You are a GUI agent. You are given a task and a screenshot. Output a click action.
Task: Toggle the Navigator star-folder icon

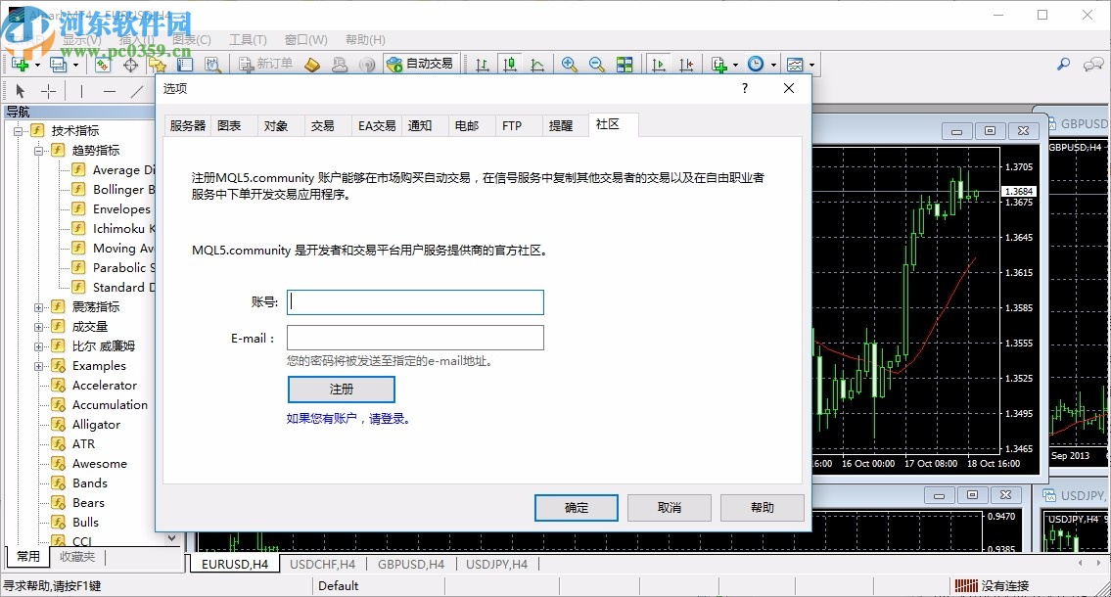(158, 65)
